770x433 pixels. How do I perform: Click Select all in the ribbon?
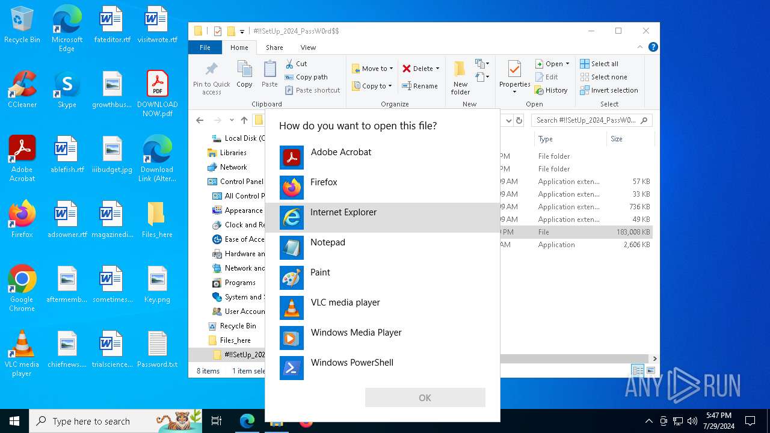pyautogui.click(x=599, y=64)
